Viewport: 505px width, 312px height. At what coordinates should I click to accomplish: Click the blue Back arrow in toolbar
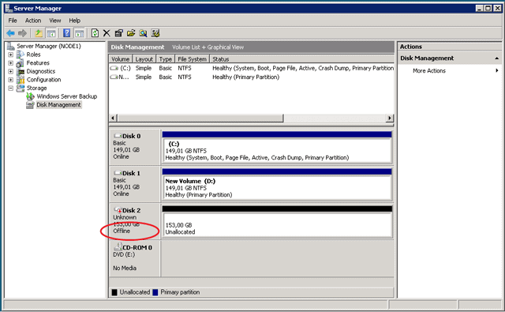coord(10,33)
